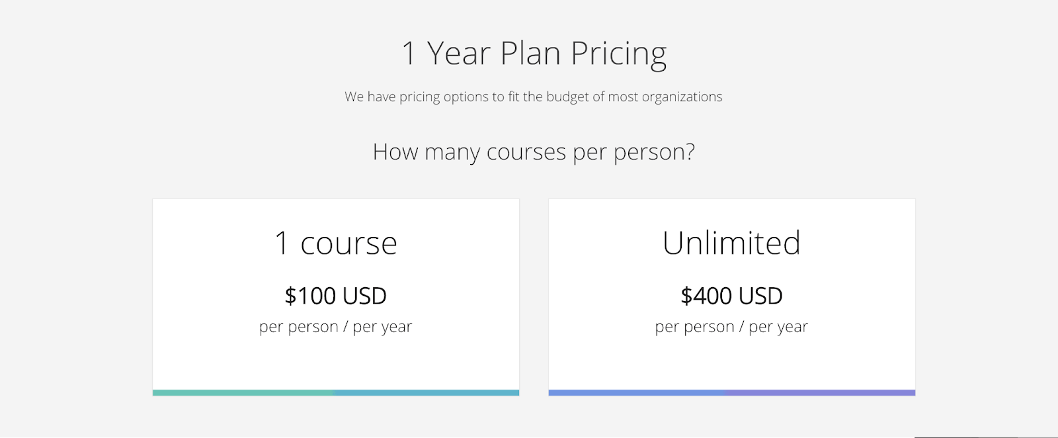This screenshot has height=438, width=1058.
Task: Click the word "courses" in question heading
Action: click(x=526, y=153)
